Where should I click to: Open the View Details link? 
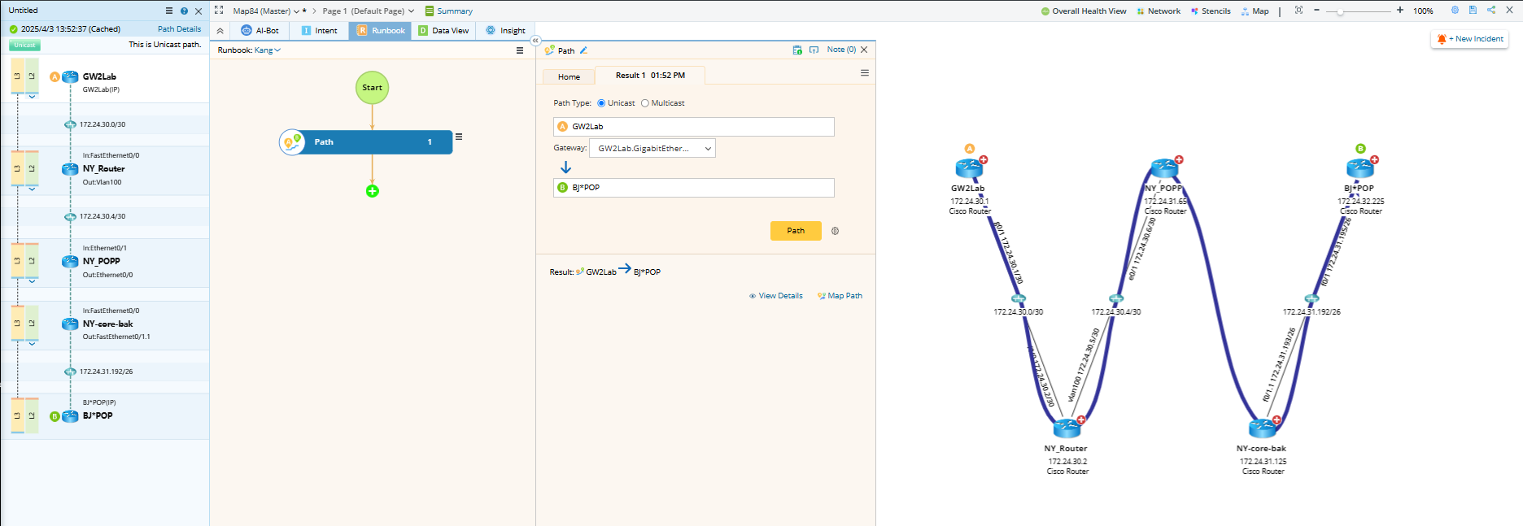coord(775,296)
